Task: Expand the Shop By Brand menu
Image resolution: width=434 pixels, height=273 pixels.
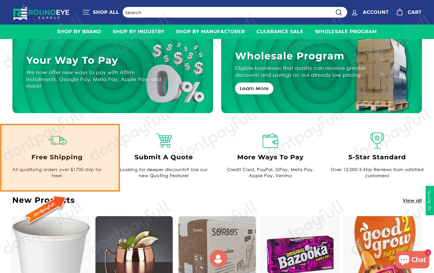Action: (79, 31)
